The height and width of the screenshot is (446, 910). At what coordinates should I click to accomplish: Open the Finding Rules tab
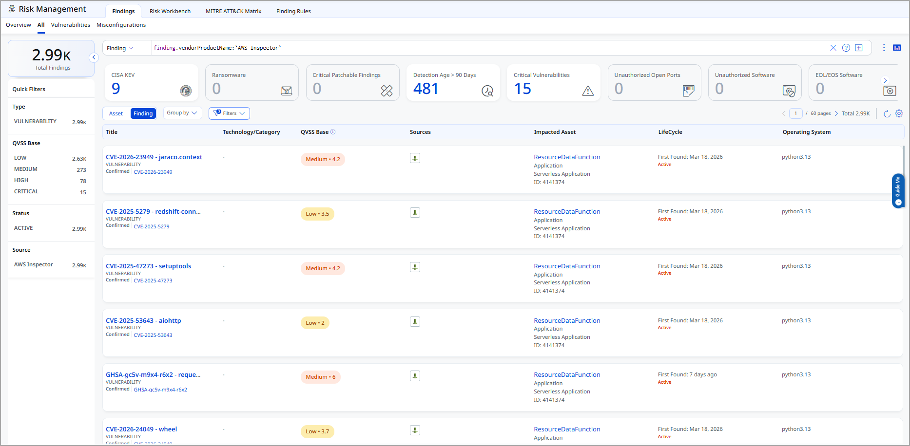[x=293, y=11]
